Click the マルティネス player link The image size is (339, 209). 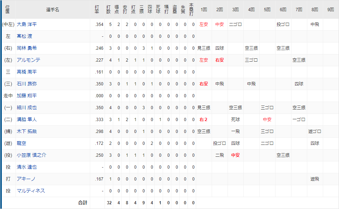(x=31, y=191)
